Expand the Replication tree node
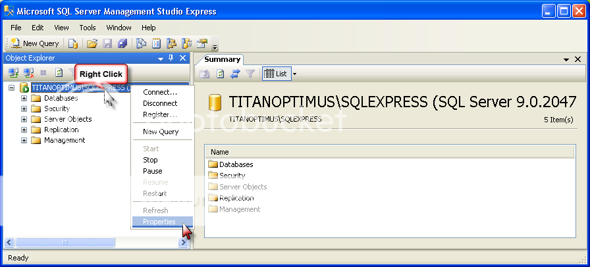This screenshot has height=267, width=590. 24,130
